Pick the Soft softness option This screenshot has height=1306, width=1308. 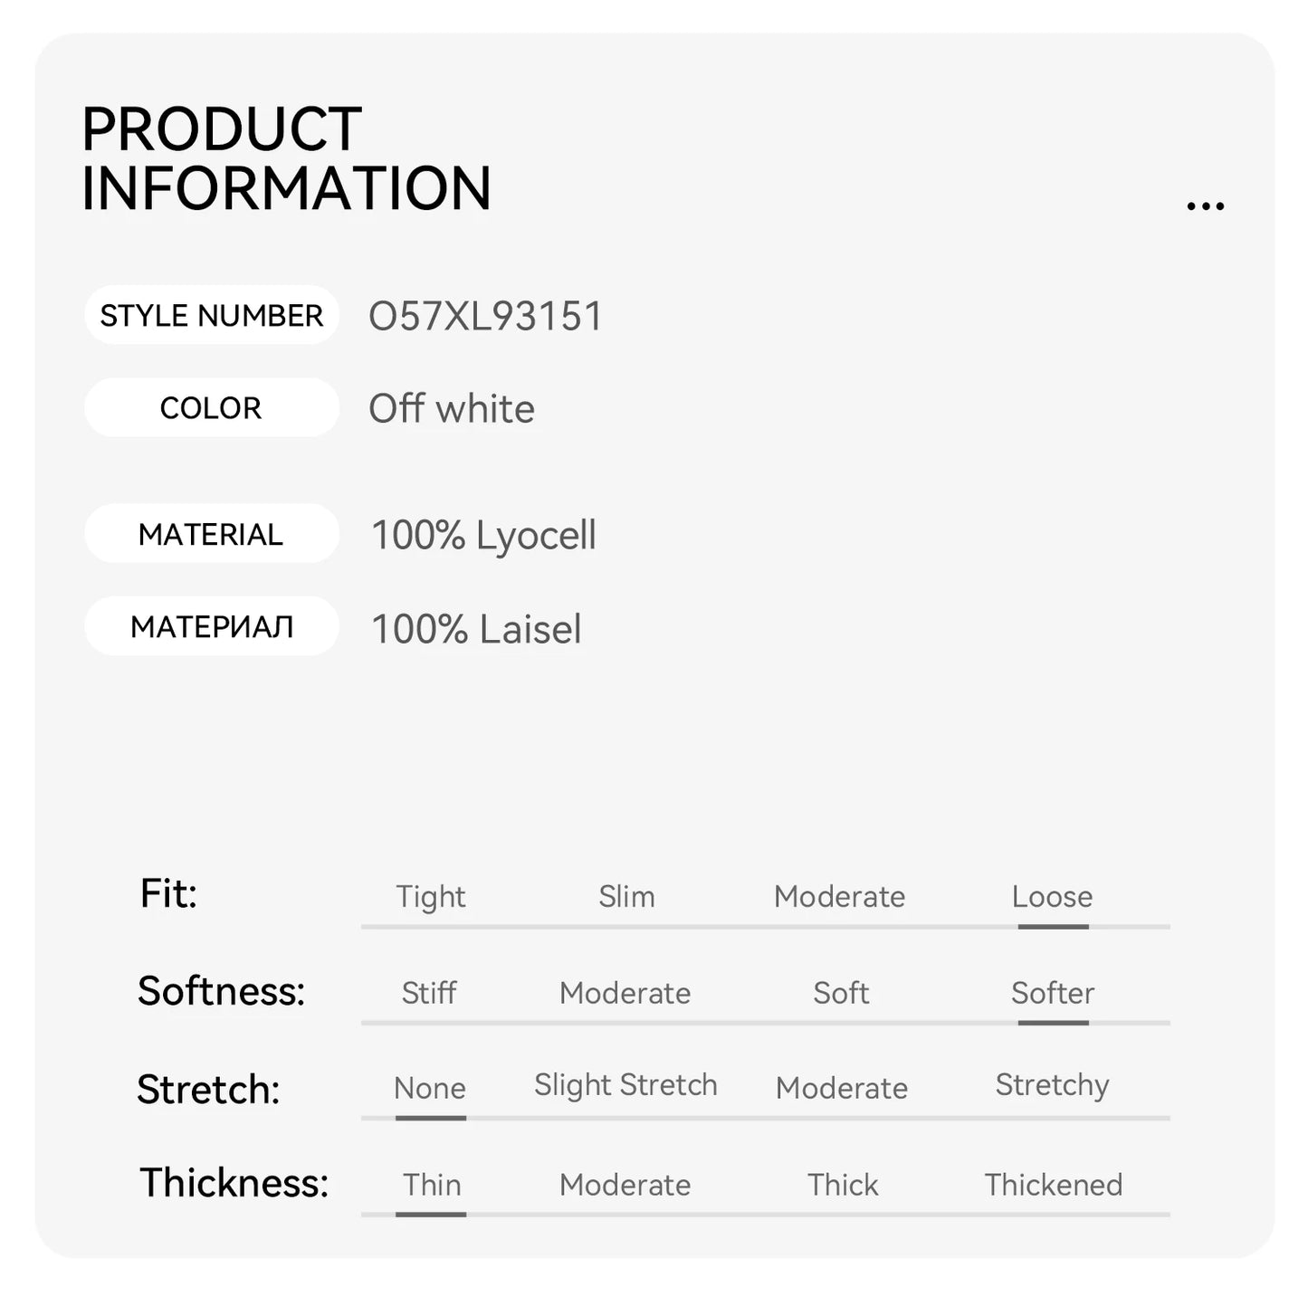pos(841,993)
